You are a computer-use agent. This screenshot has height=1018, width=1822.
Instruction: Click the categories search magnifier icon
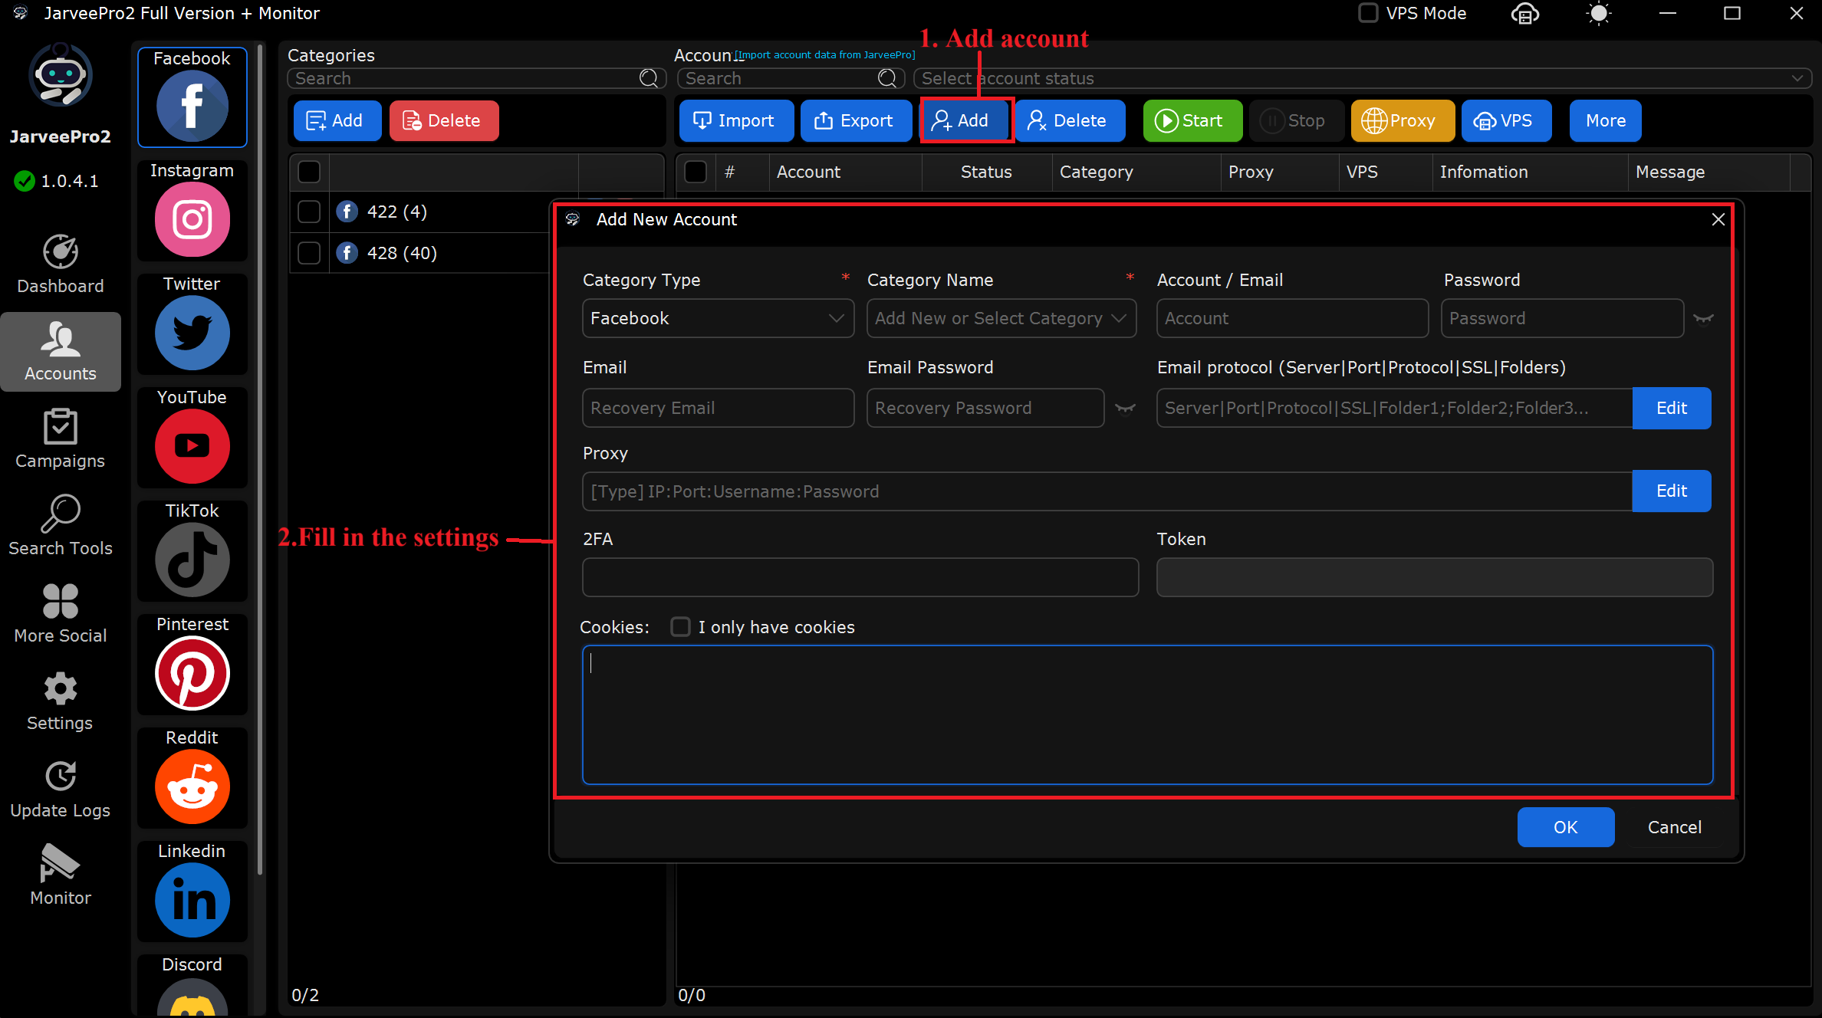click(649, 78)
